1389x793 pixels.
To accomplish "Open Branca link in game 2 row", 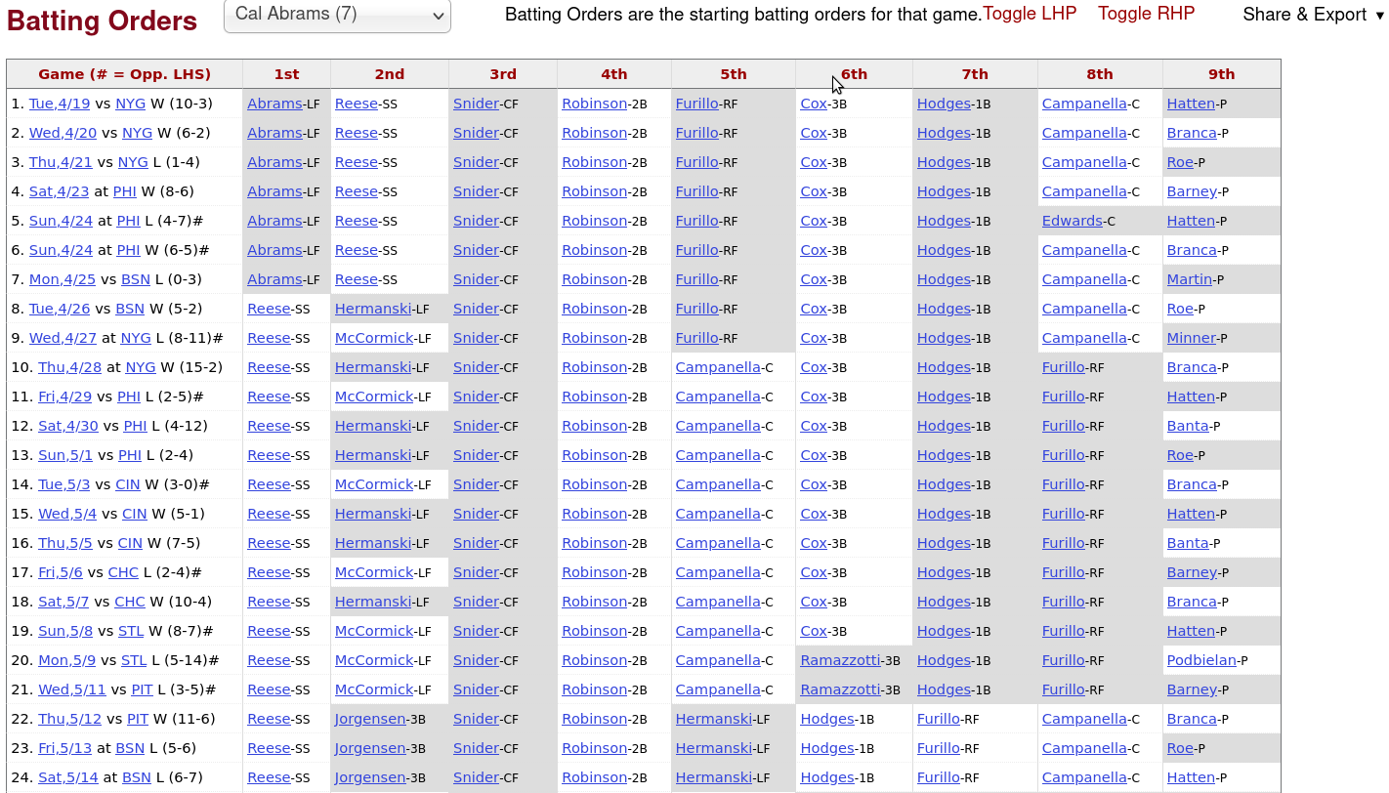I will tap(1192, 133).
